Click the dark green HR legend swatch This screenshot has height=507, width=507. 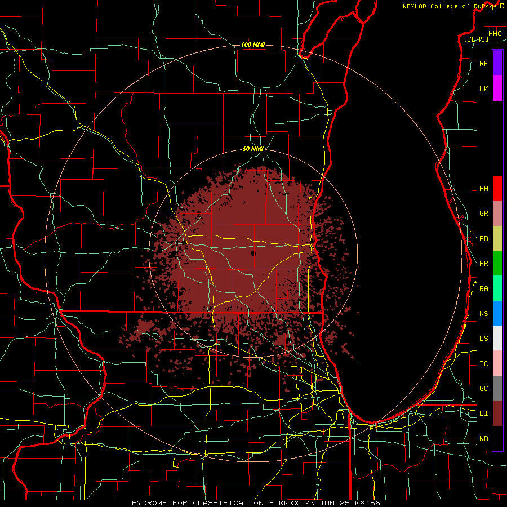(x=497, y=264)
